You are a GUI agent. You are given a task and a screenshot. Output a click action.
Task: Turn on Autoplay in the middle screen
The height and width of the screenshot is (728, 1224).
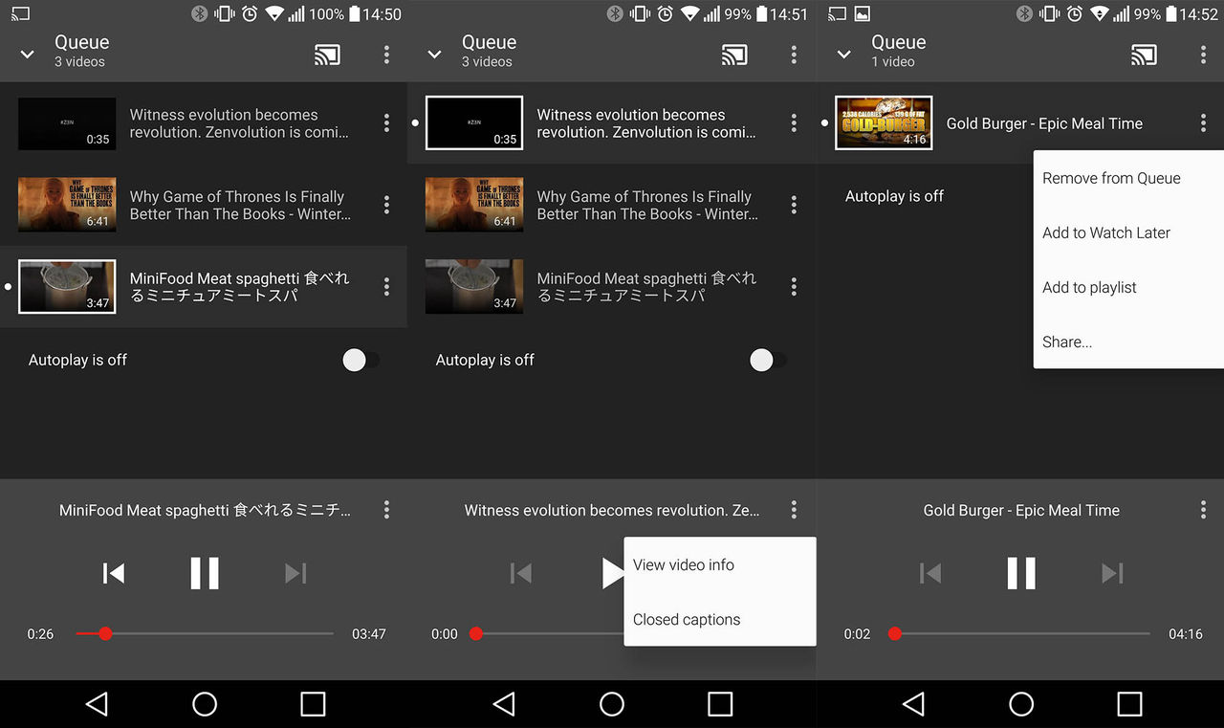click(762, 360)
